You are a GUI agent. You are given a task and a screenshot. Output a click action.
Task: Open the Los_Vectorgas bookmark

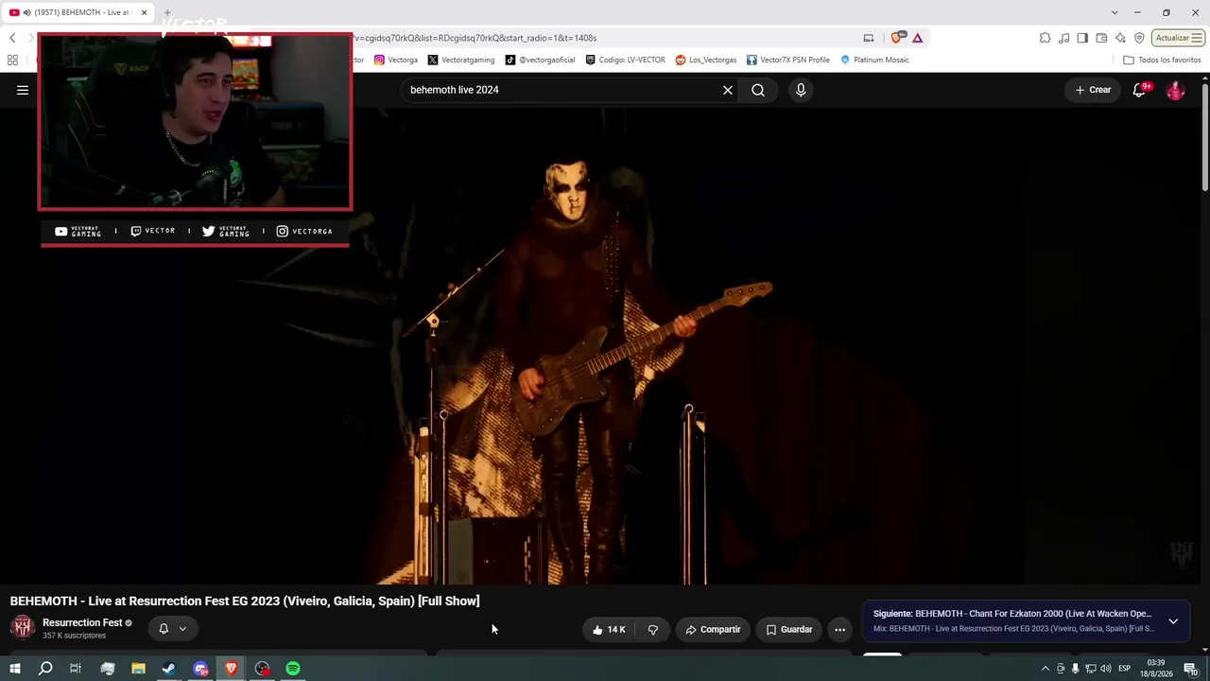coord(706,60)
